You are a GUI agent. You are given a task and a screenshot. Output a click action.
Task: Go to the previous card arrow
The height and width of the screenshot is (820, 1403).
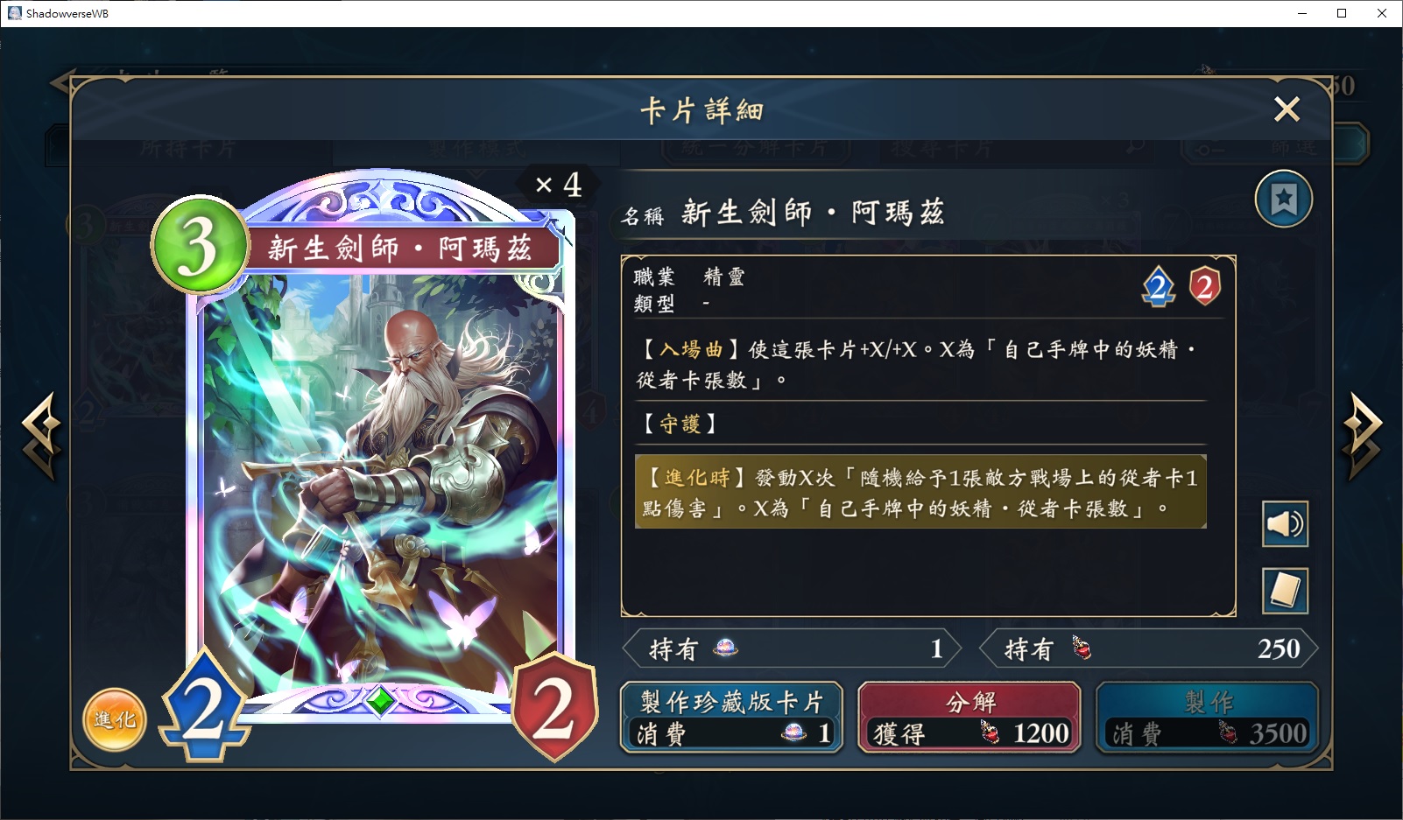pyautogui.click(x=41, y=435)
